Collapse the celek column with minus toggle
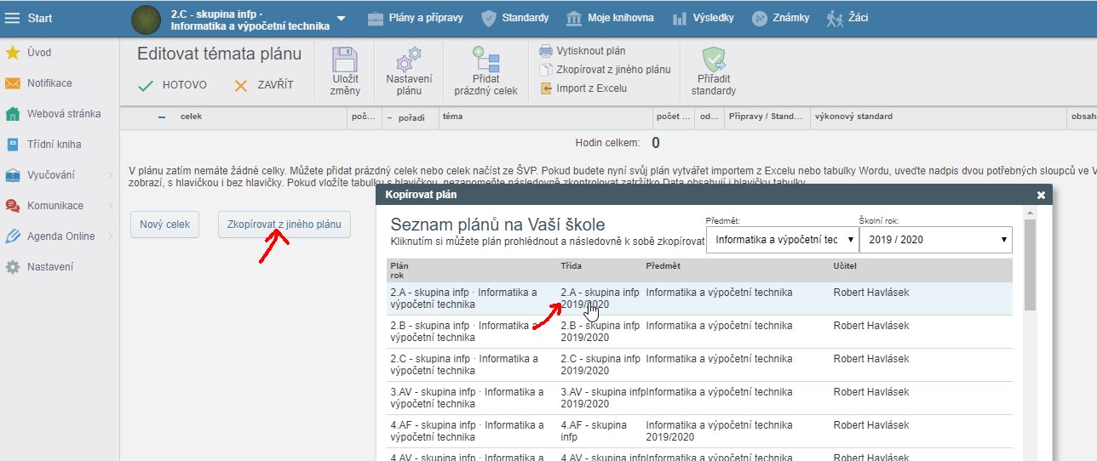 tap(162, 117)
